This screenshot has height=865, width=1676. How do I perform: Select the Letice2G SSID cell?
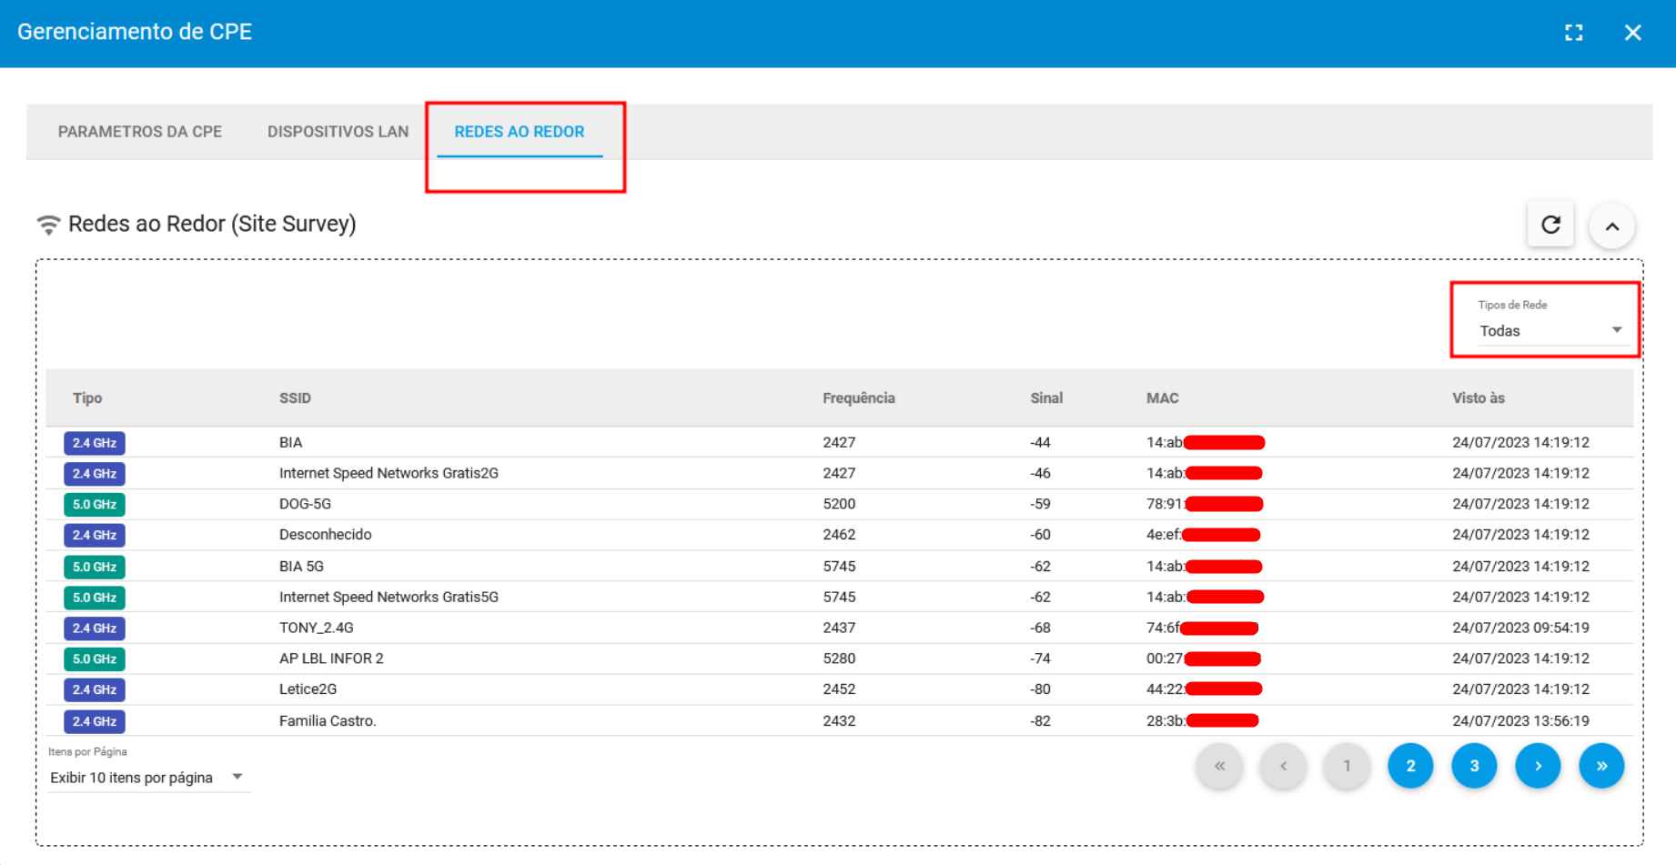pos(308,689)
